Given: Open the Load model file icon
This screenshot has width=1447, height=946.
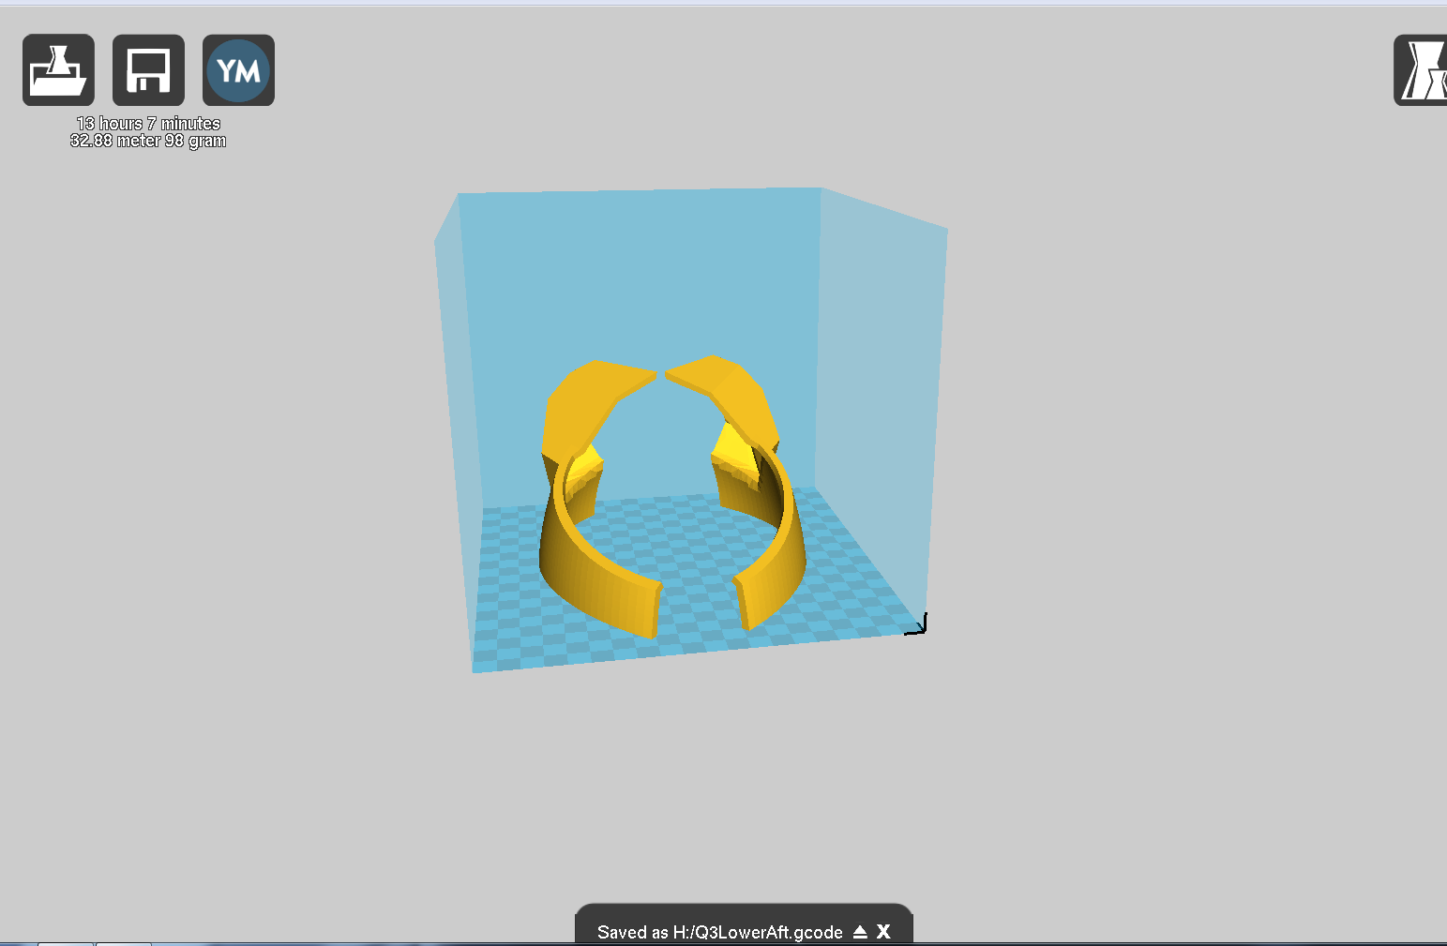Looking at the screenshot, I should 58,70.
